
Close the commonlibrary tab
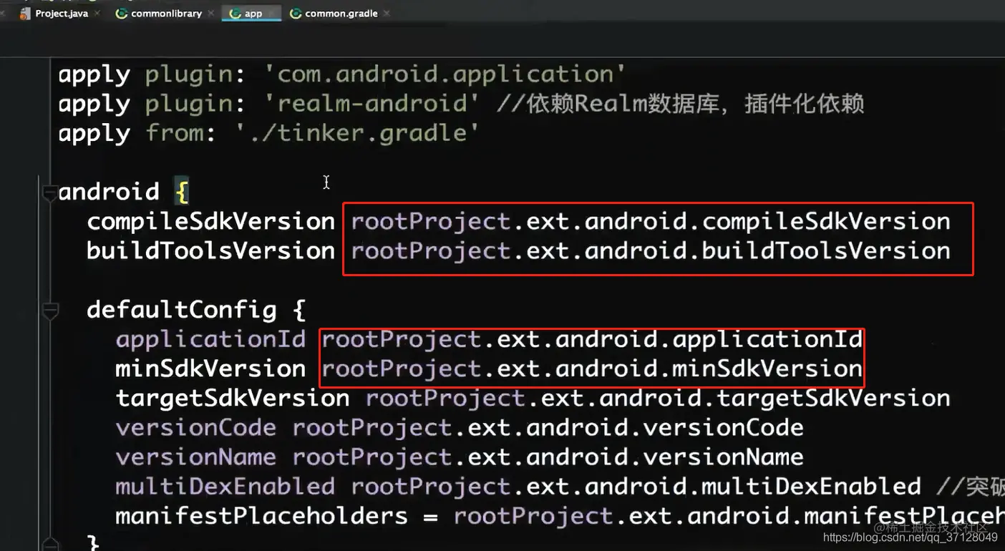click(x=210, y=14)
